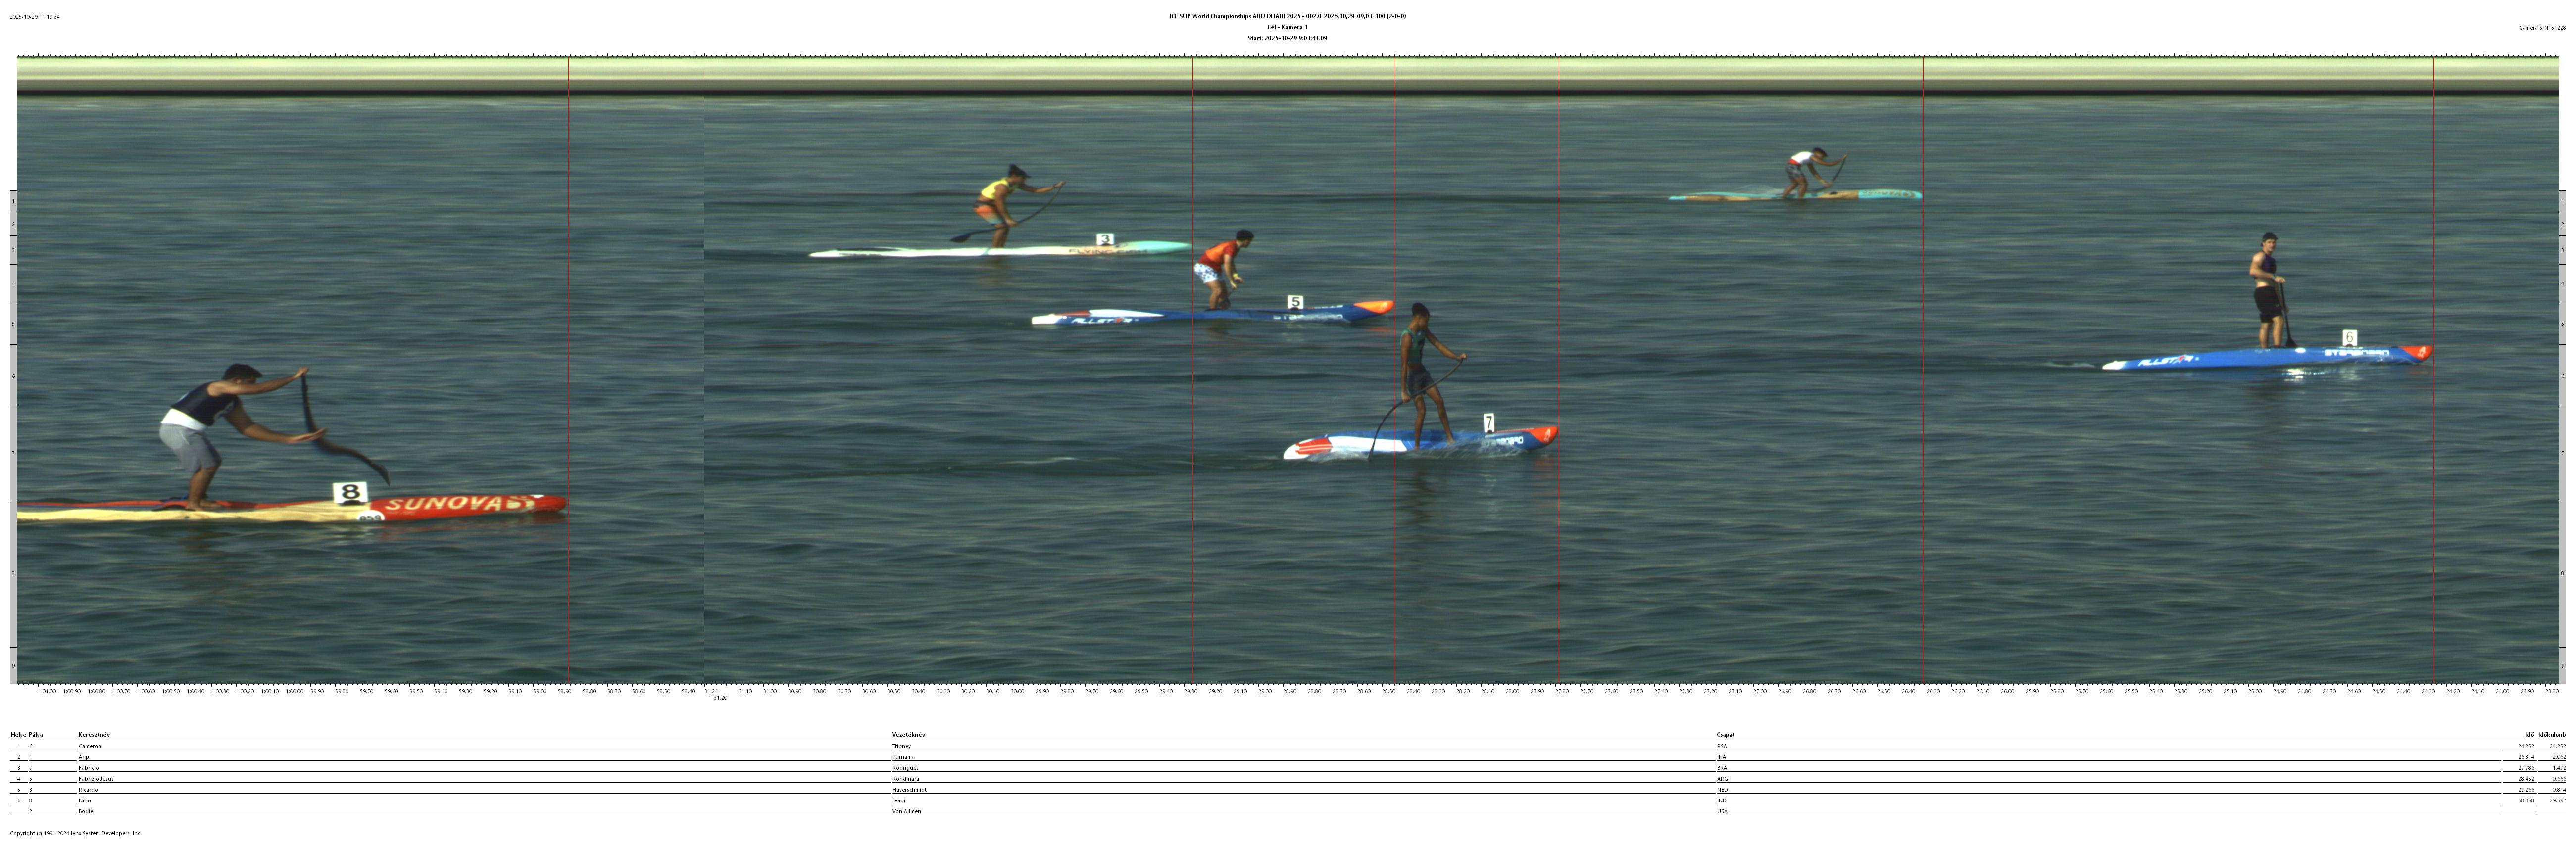Click the number 6 bib marker

click(2349, 338)
